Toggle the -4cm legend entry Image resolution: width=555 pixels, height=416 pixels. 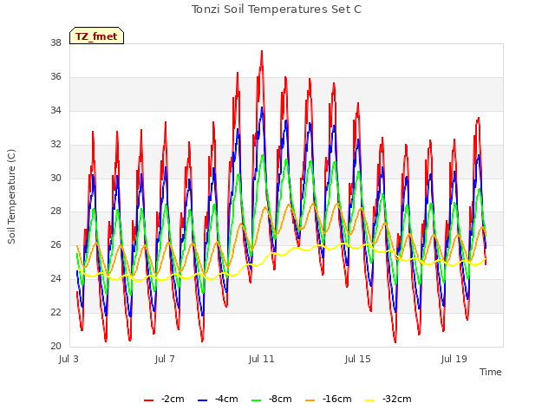(218, 399)
